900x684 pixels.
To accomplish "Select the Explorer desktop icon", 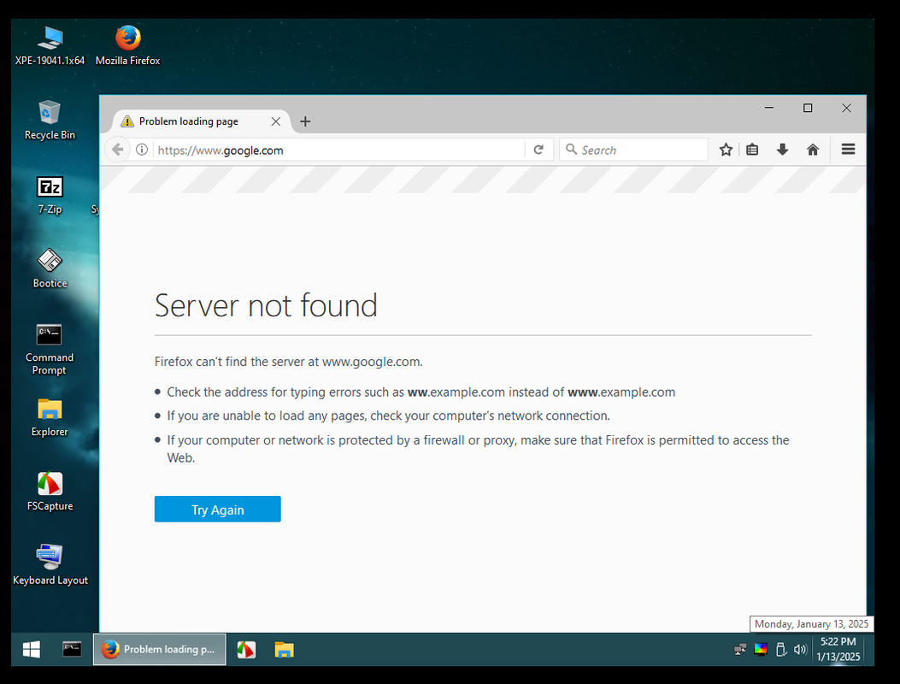I will 50,417.
